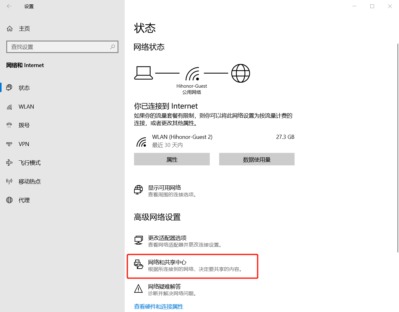The width and height of the screenshot is (399, 312).
Task: Select the 状态 sidebar item
Action: [x=24, y=88]
